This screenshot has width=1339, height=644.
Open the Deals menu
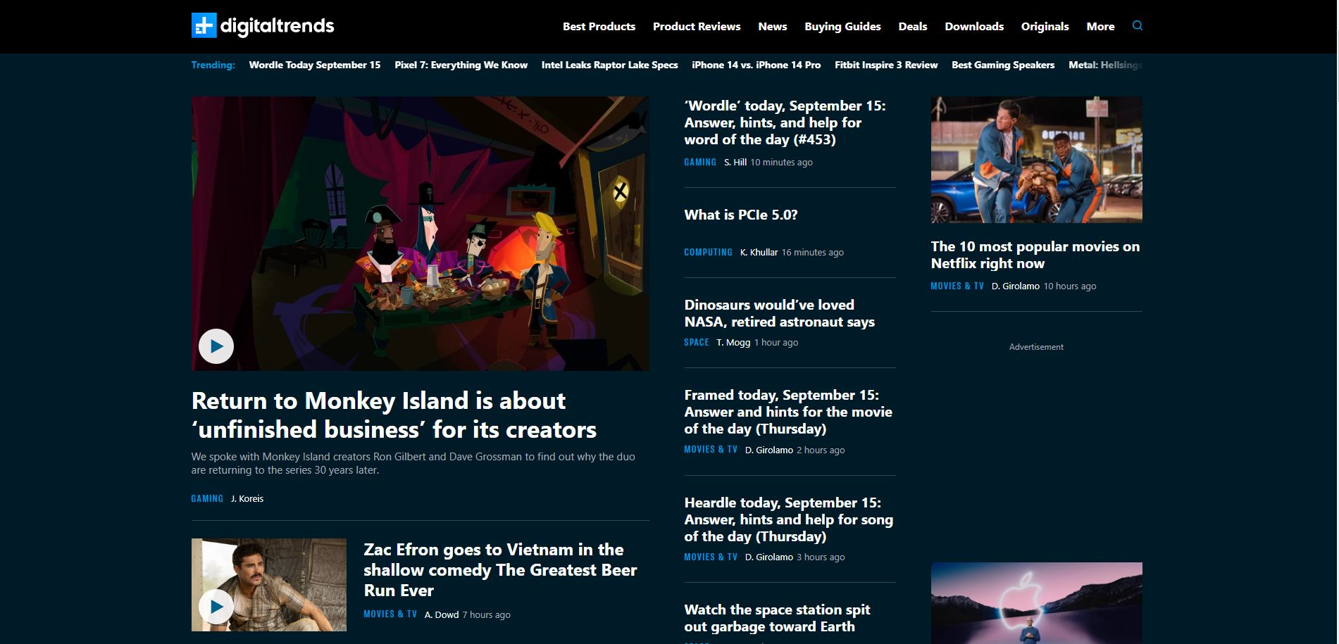pyautogui.click(x=913, y=26)
